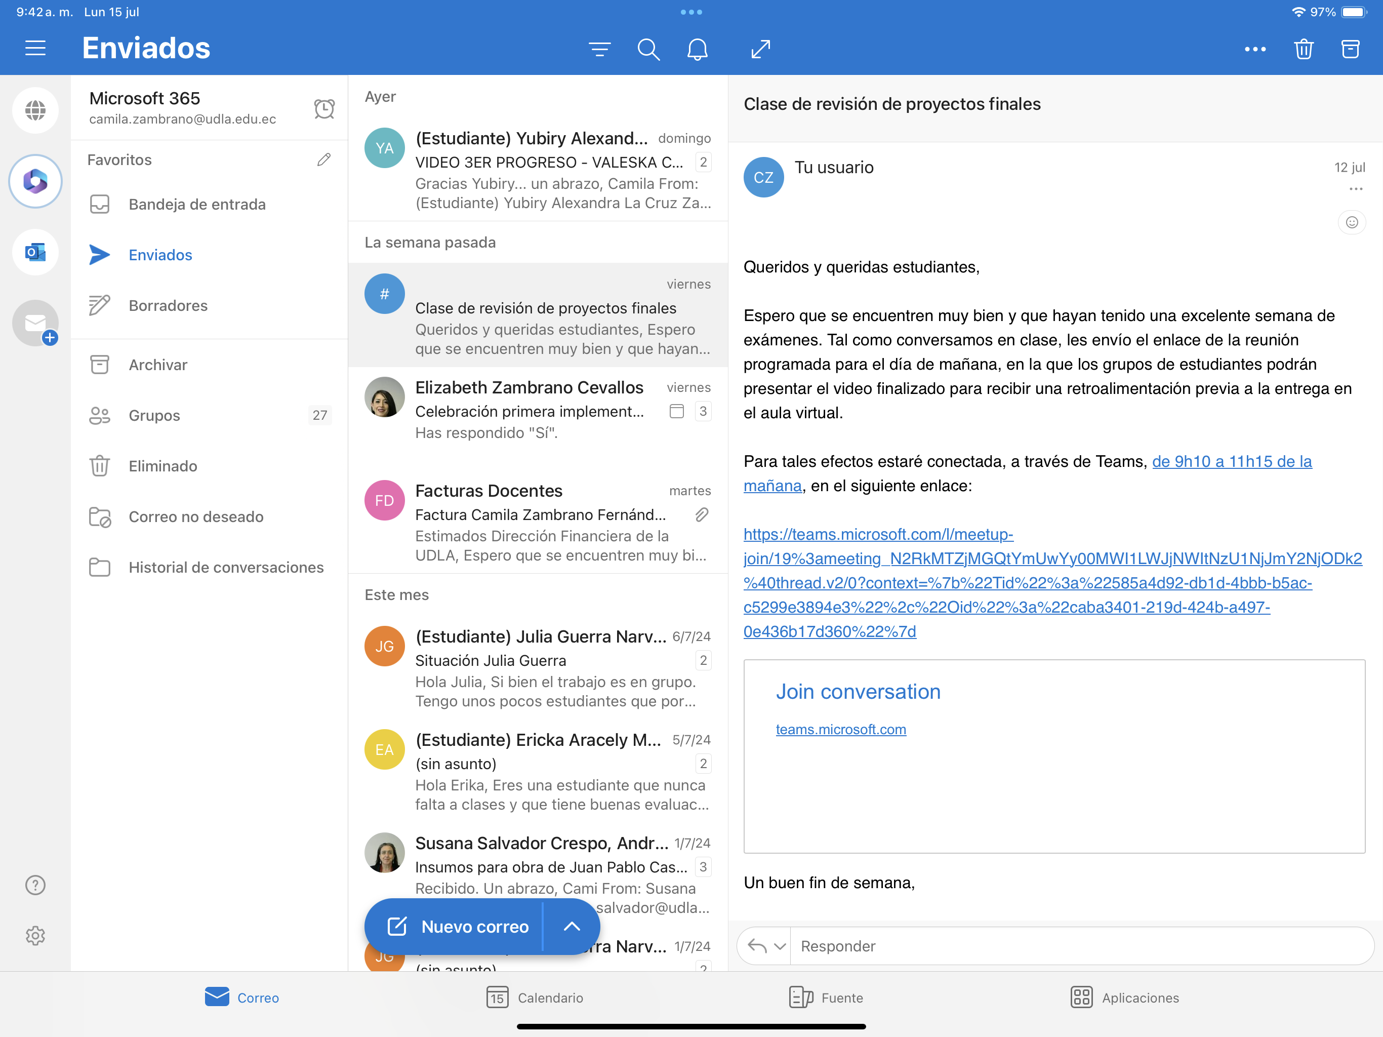This screenshot has height=1037, width=1383.
Task: Edit Favoritos with pencil icon
Action: point(323,159)
